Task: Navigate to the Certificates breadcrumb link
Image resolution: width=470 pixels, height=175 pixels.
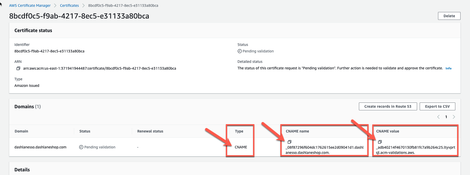Action: pyautogui.click(x=69, y=5)
